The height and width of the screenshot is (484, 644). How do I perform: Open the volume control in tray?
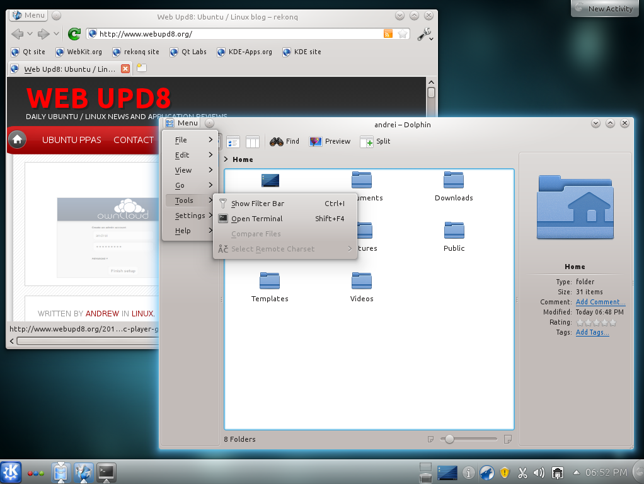[538, 473]
